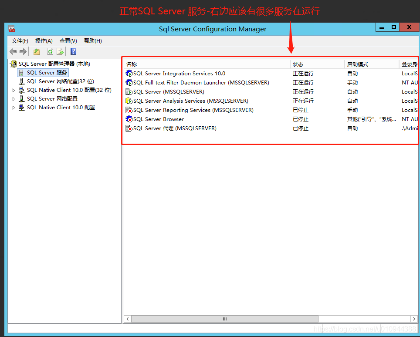Click SQL Server (MSSQLSERVER) service icon
420x337 pixels.
[x=129, y=91]
